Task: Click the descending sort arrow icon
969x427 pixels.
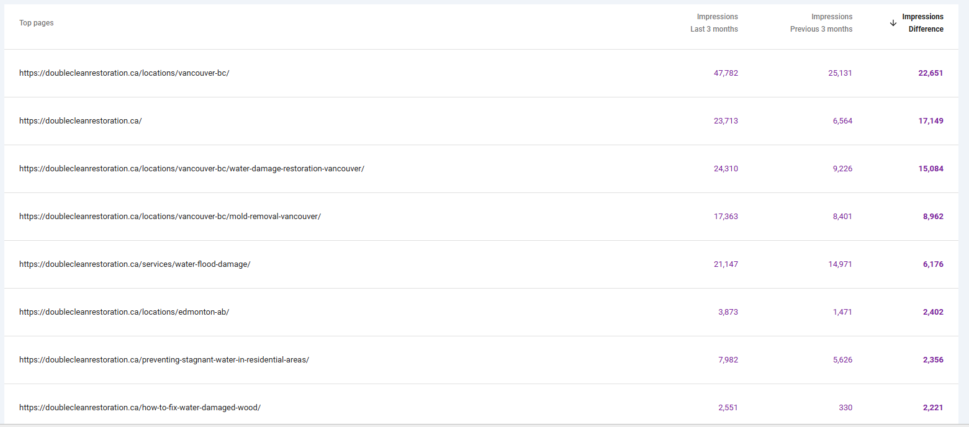Action: point(893,23)
